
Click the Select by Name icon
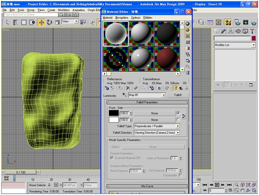(15, 22)
